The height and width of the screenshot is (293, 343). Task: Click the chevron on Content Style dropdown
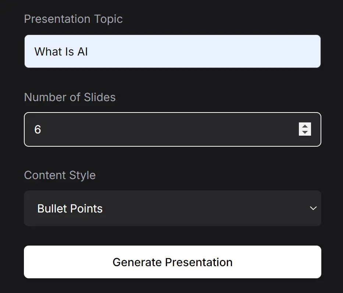313,208
